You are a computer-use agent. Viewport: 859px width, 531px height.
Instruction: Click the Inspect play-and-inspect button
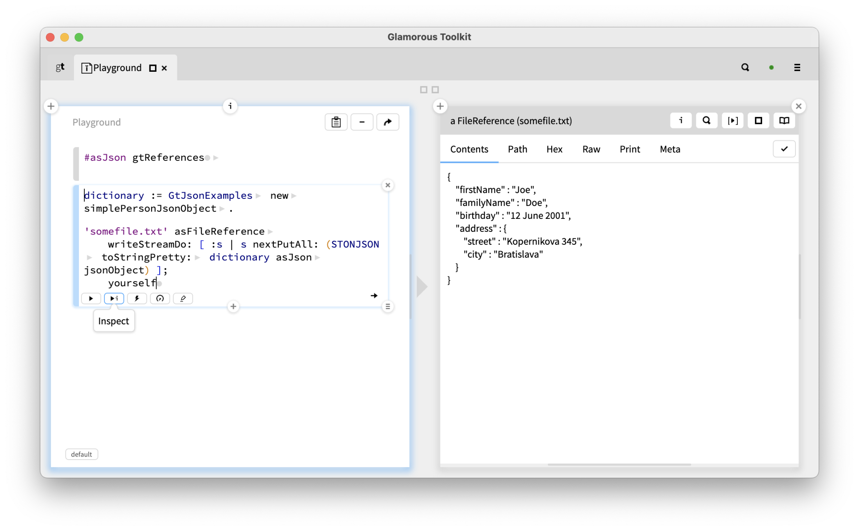pyautogui.click(x=114, y=298)
